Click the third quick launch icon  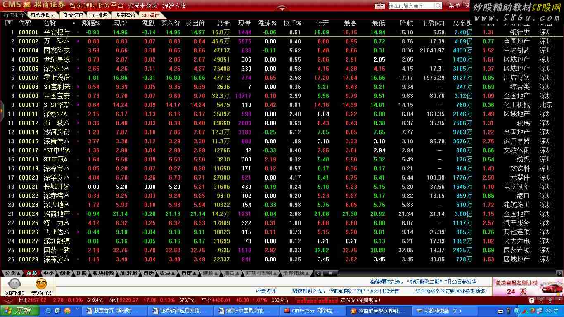point(66,310)
